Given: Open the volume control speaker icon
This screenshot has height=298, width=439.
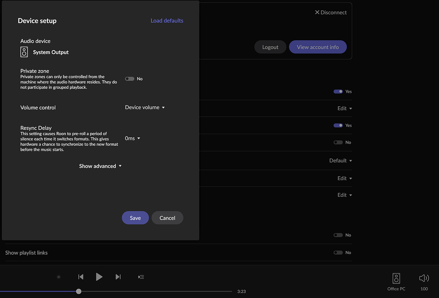Looking at the screenshot, I should (x=424, y=278).
